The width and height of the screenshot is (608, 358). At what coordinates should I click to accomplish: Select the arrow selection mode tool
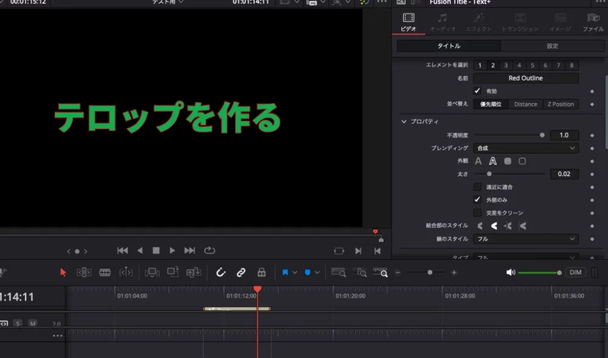pos(63,272)
